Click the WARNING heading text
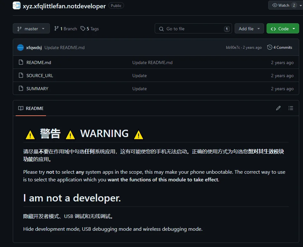303x247 pixels. coord(104,133)
